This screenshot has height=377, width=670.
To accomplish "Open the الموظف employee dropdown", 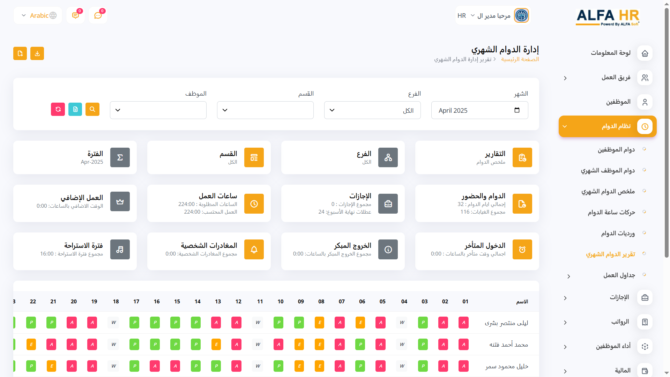I will (x=158, y=110).
